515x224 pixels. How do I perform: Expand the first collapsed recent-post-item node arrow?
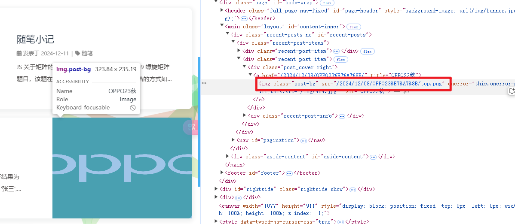click(x=239, y=51)
